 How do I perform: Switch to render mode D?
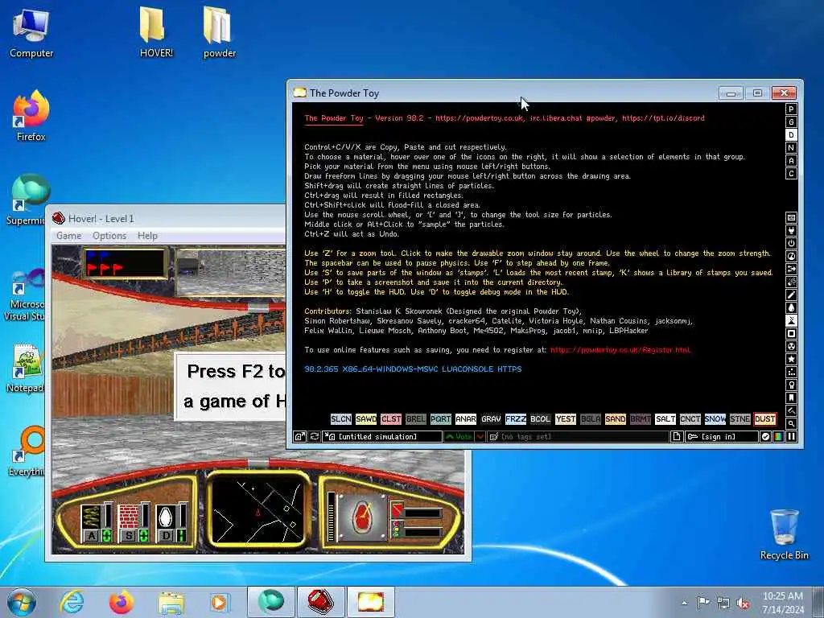click(x=791, y=135)
